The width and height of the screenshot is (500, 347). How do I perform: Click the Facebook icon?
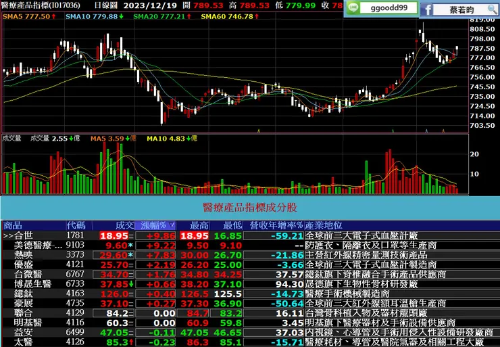pyautogui.click(x=426, y=9)
